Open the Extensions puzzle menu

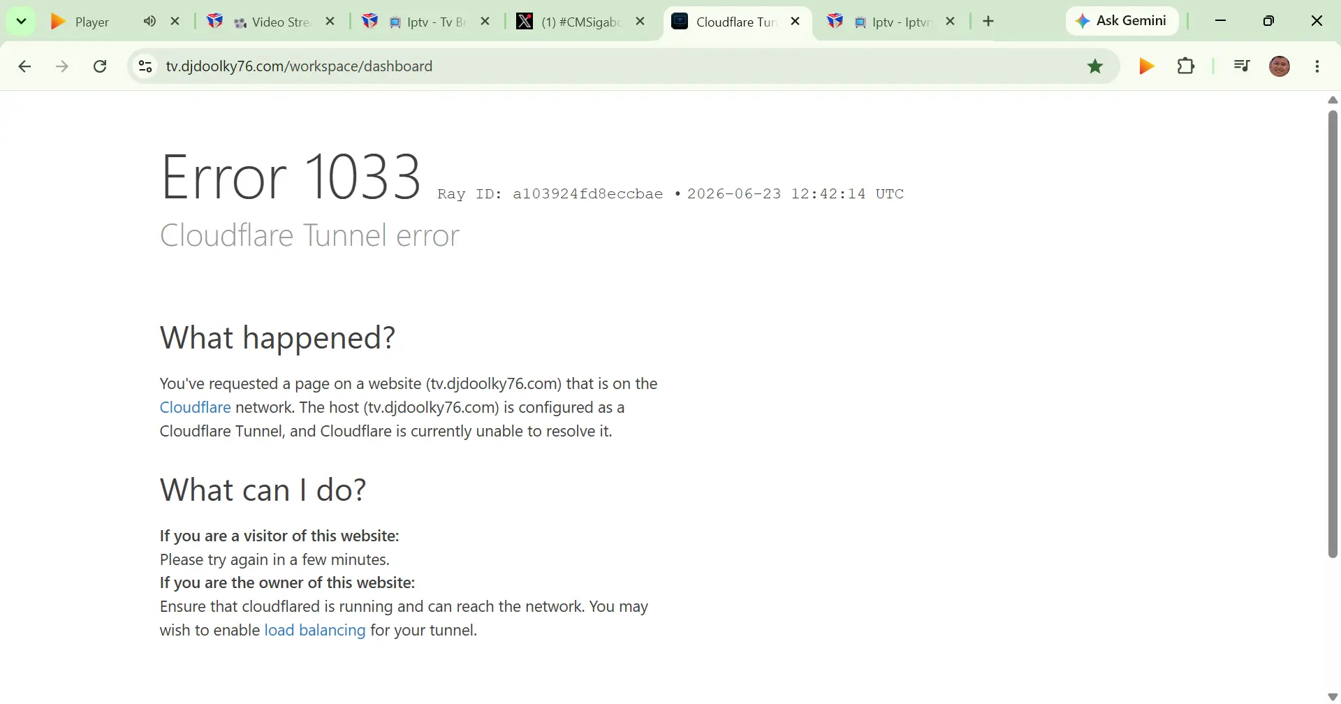[x=1186, y=66]
